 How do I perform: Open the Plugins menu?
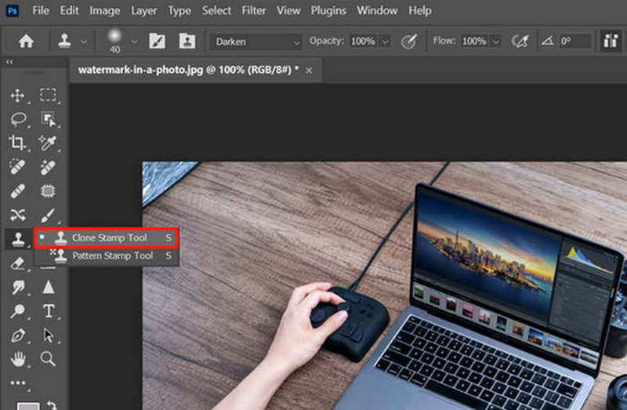tap(328, 10)
